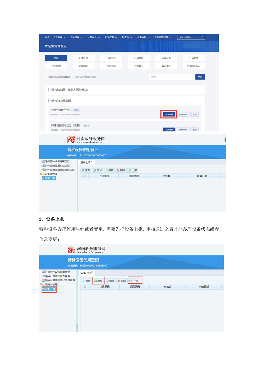This screenshot has height=365, width=258.
Task: Click 河南政务服务网 red seal logo above heading 3、设备上报
Action: pyautogui.click(x=71, y=140)
